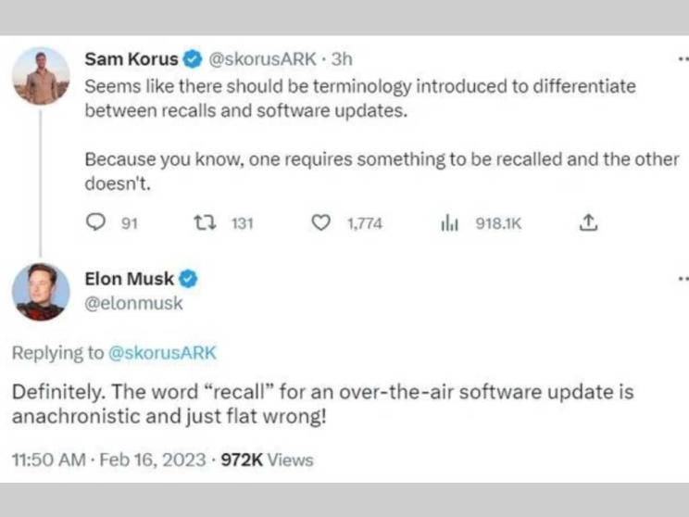The height and width of the screenshot is (517, 689).
Task: Like Sam Korus's tweet with the heart
Action: tap(320, 222)
